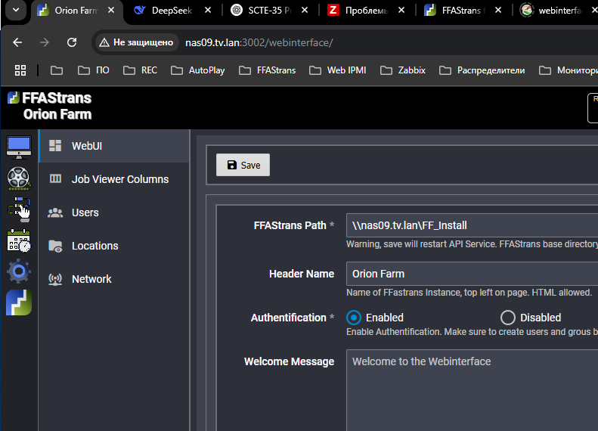The width and height of the screenshot is (598, 431).
Task: Switch to the webinterface browser tab
Action: pos(558,11)
